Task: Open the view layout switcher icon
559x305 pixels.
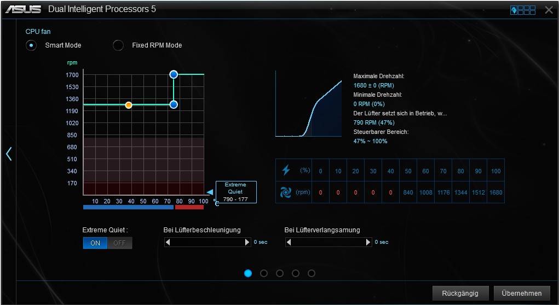Action: pos(523,10)
